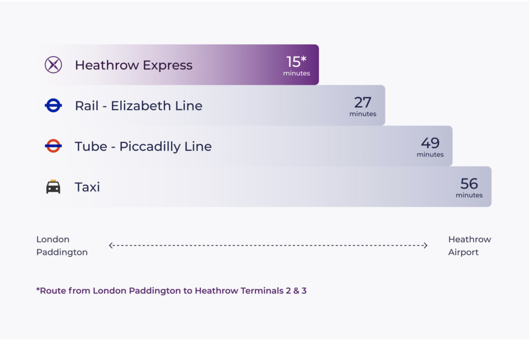
Task: Click the blue Elizabeth Line roundel icon
Action: [x=53, y=106]
